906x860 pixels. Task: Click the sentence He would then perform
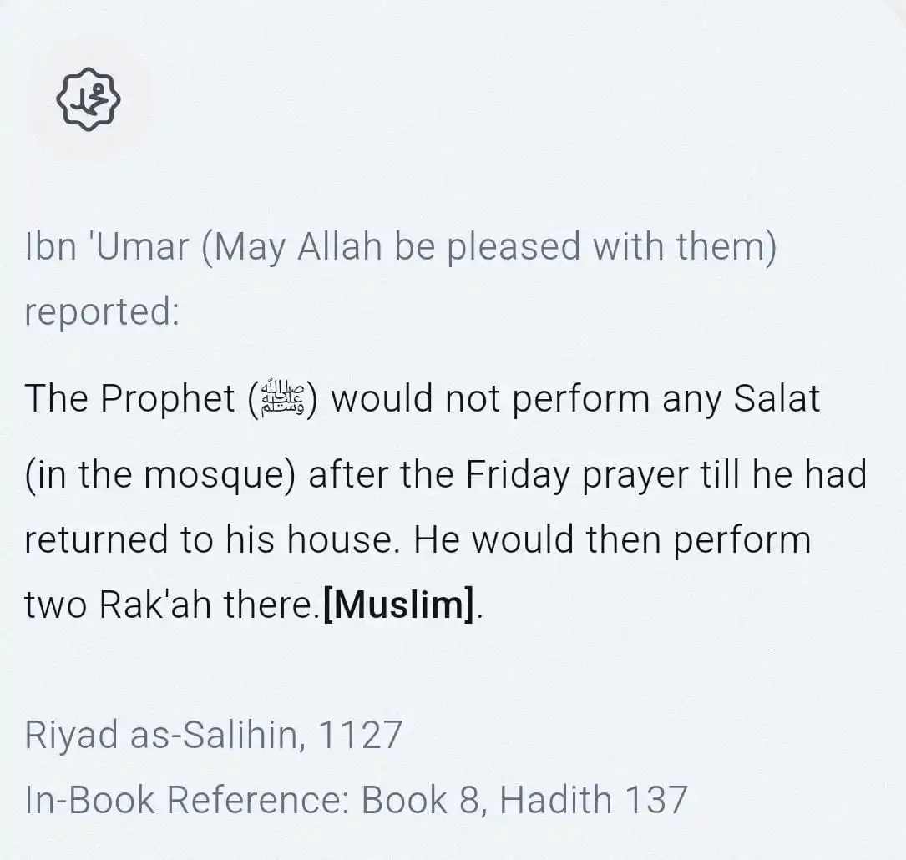(612, 539)
